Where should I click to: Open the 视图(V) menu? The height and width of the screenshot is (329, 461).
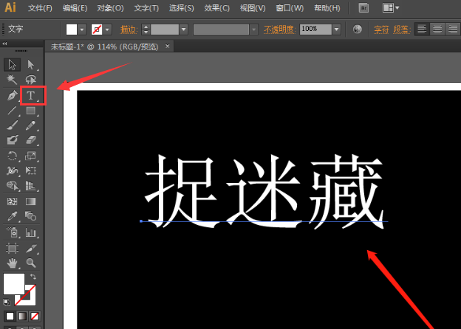coord(253,8)
